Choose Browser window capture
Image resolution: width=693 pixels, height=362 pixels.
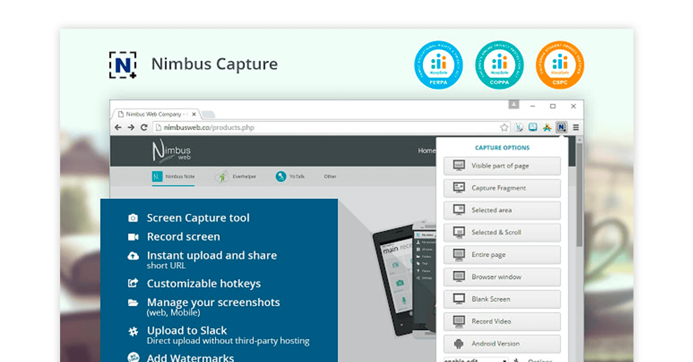tap(502, 277)
